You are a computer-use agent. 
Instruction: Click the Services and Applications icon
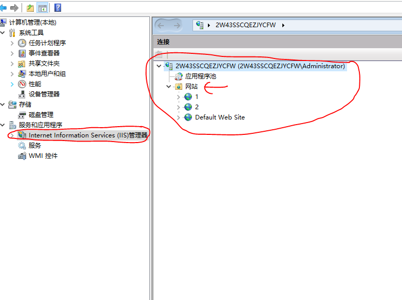click(12, 125)
